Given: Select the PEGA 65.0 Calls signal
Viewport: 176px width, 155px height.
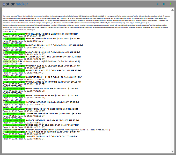Looking at the screenshot, I should click(41, 66).
